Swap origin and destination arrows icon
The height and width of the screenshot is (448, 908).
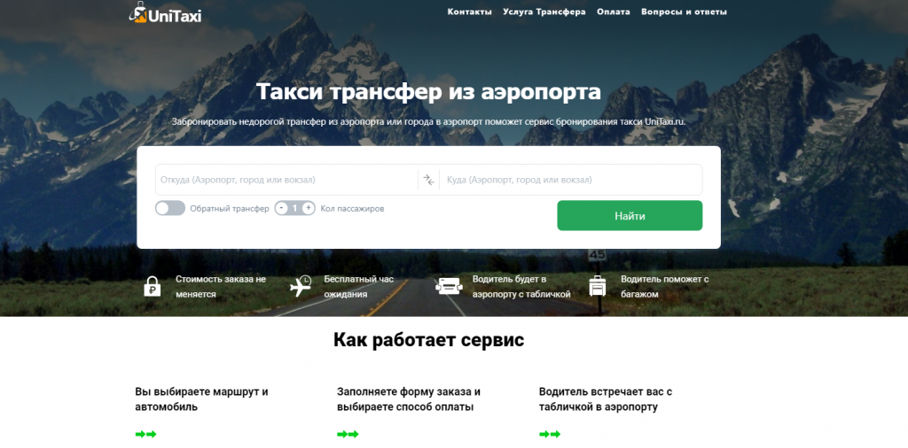pyautogui.click(x=428, y=180)
